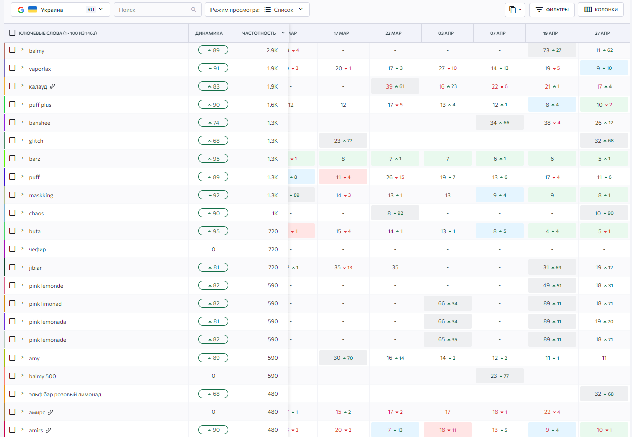Click the copy icon button in toolbar
Viewport: 632px width, 437px height.
pos(516,10)
